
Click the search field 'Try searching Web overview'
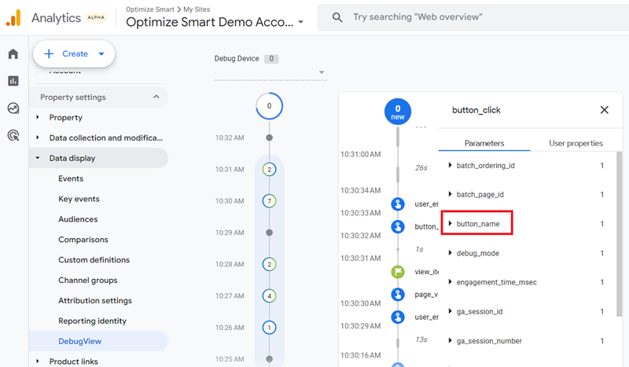[473, 17]
